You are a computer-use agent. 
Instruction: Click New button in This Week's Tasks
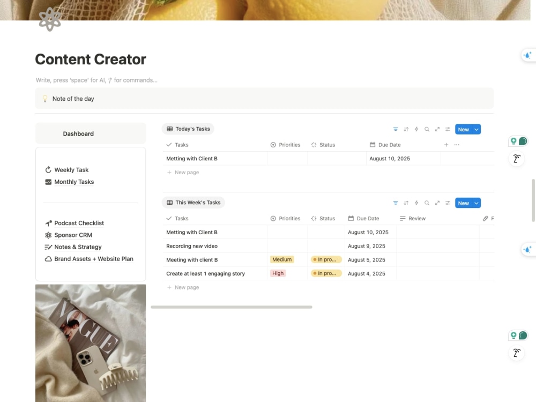click(x=464, y=203)
